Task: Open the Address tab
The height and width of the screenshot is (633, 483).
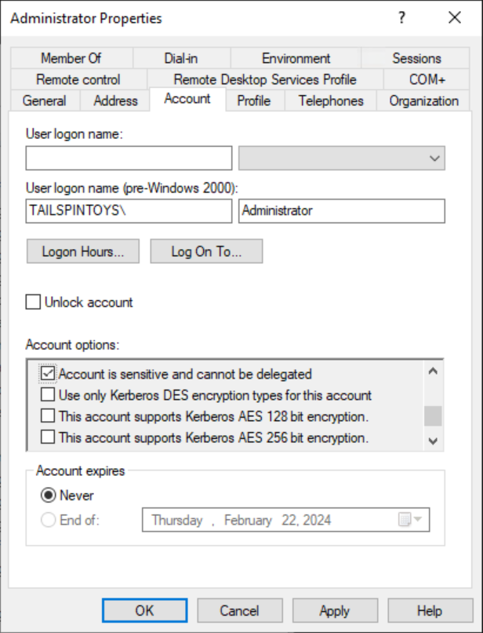Action: point(116,101)
